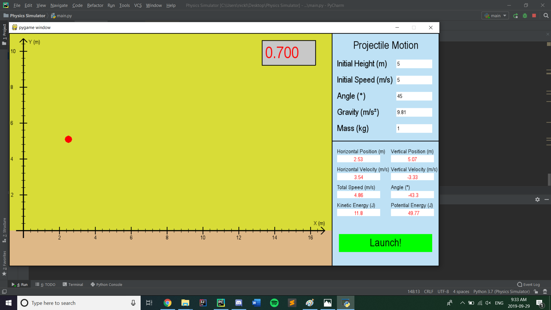Stop the running program
The width and height of the screenshot is (551, 310).
534,16
